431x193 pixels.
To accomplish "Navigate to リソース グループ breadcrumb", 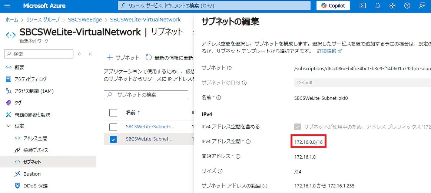I will [x=43, y=20].
